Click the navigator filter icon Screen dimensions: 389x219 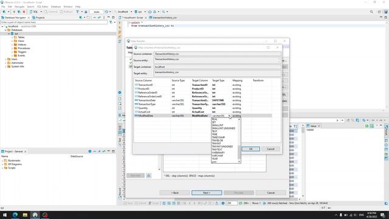[111, 22]
